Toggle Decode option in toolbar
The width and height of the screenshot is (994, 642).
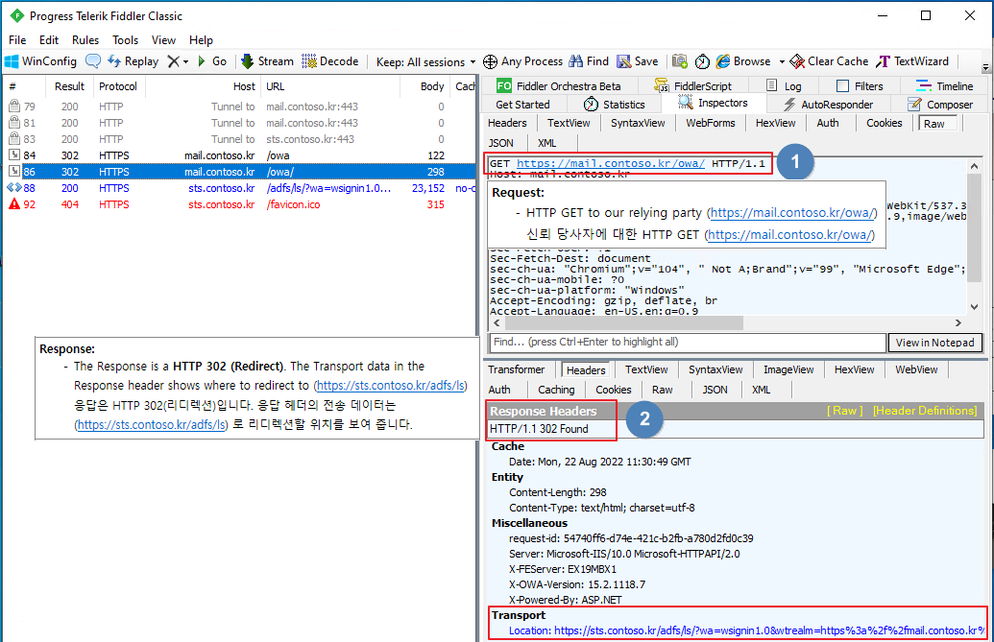pos(330,61)
